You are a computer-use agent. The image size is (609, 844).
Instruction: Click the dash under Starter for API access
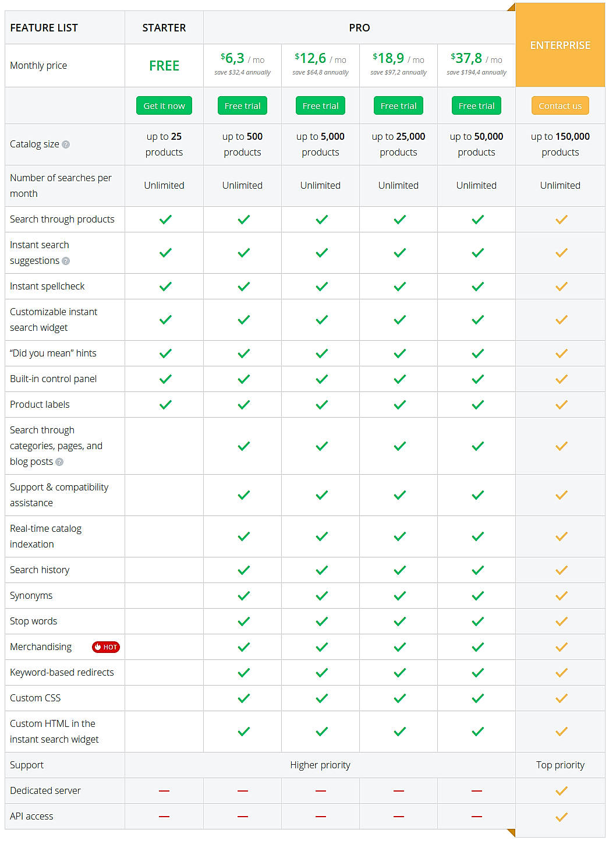tap(164, 816)
